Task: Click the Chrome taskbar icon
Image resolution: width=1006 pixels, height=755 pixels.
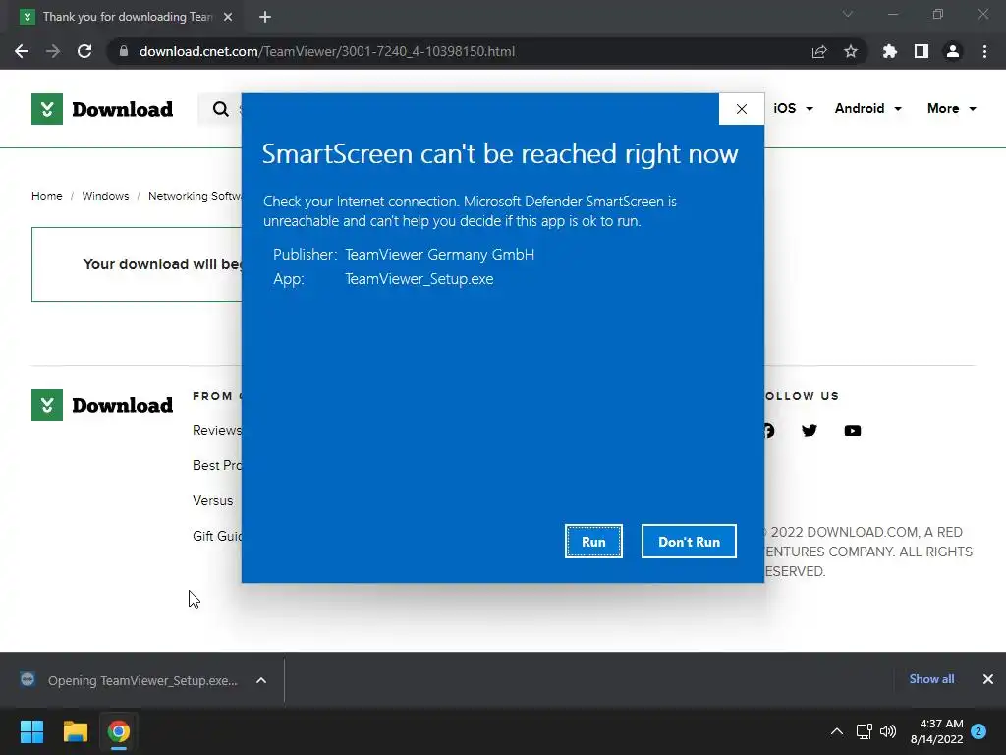Action: (x=119, y=731)
